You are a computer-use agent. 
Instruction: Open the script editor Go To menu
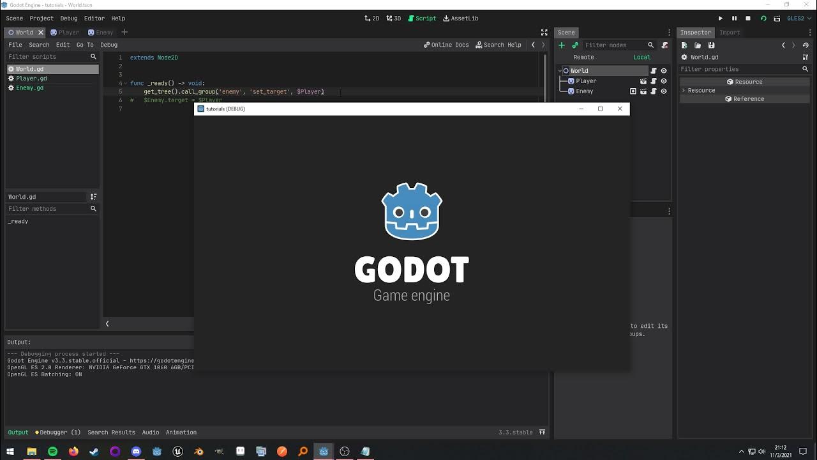pyautogui.click(x=85, y=45)
